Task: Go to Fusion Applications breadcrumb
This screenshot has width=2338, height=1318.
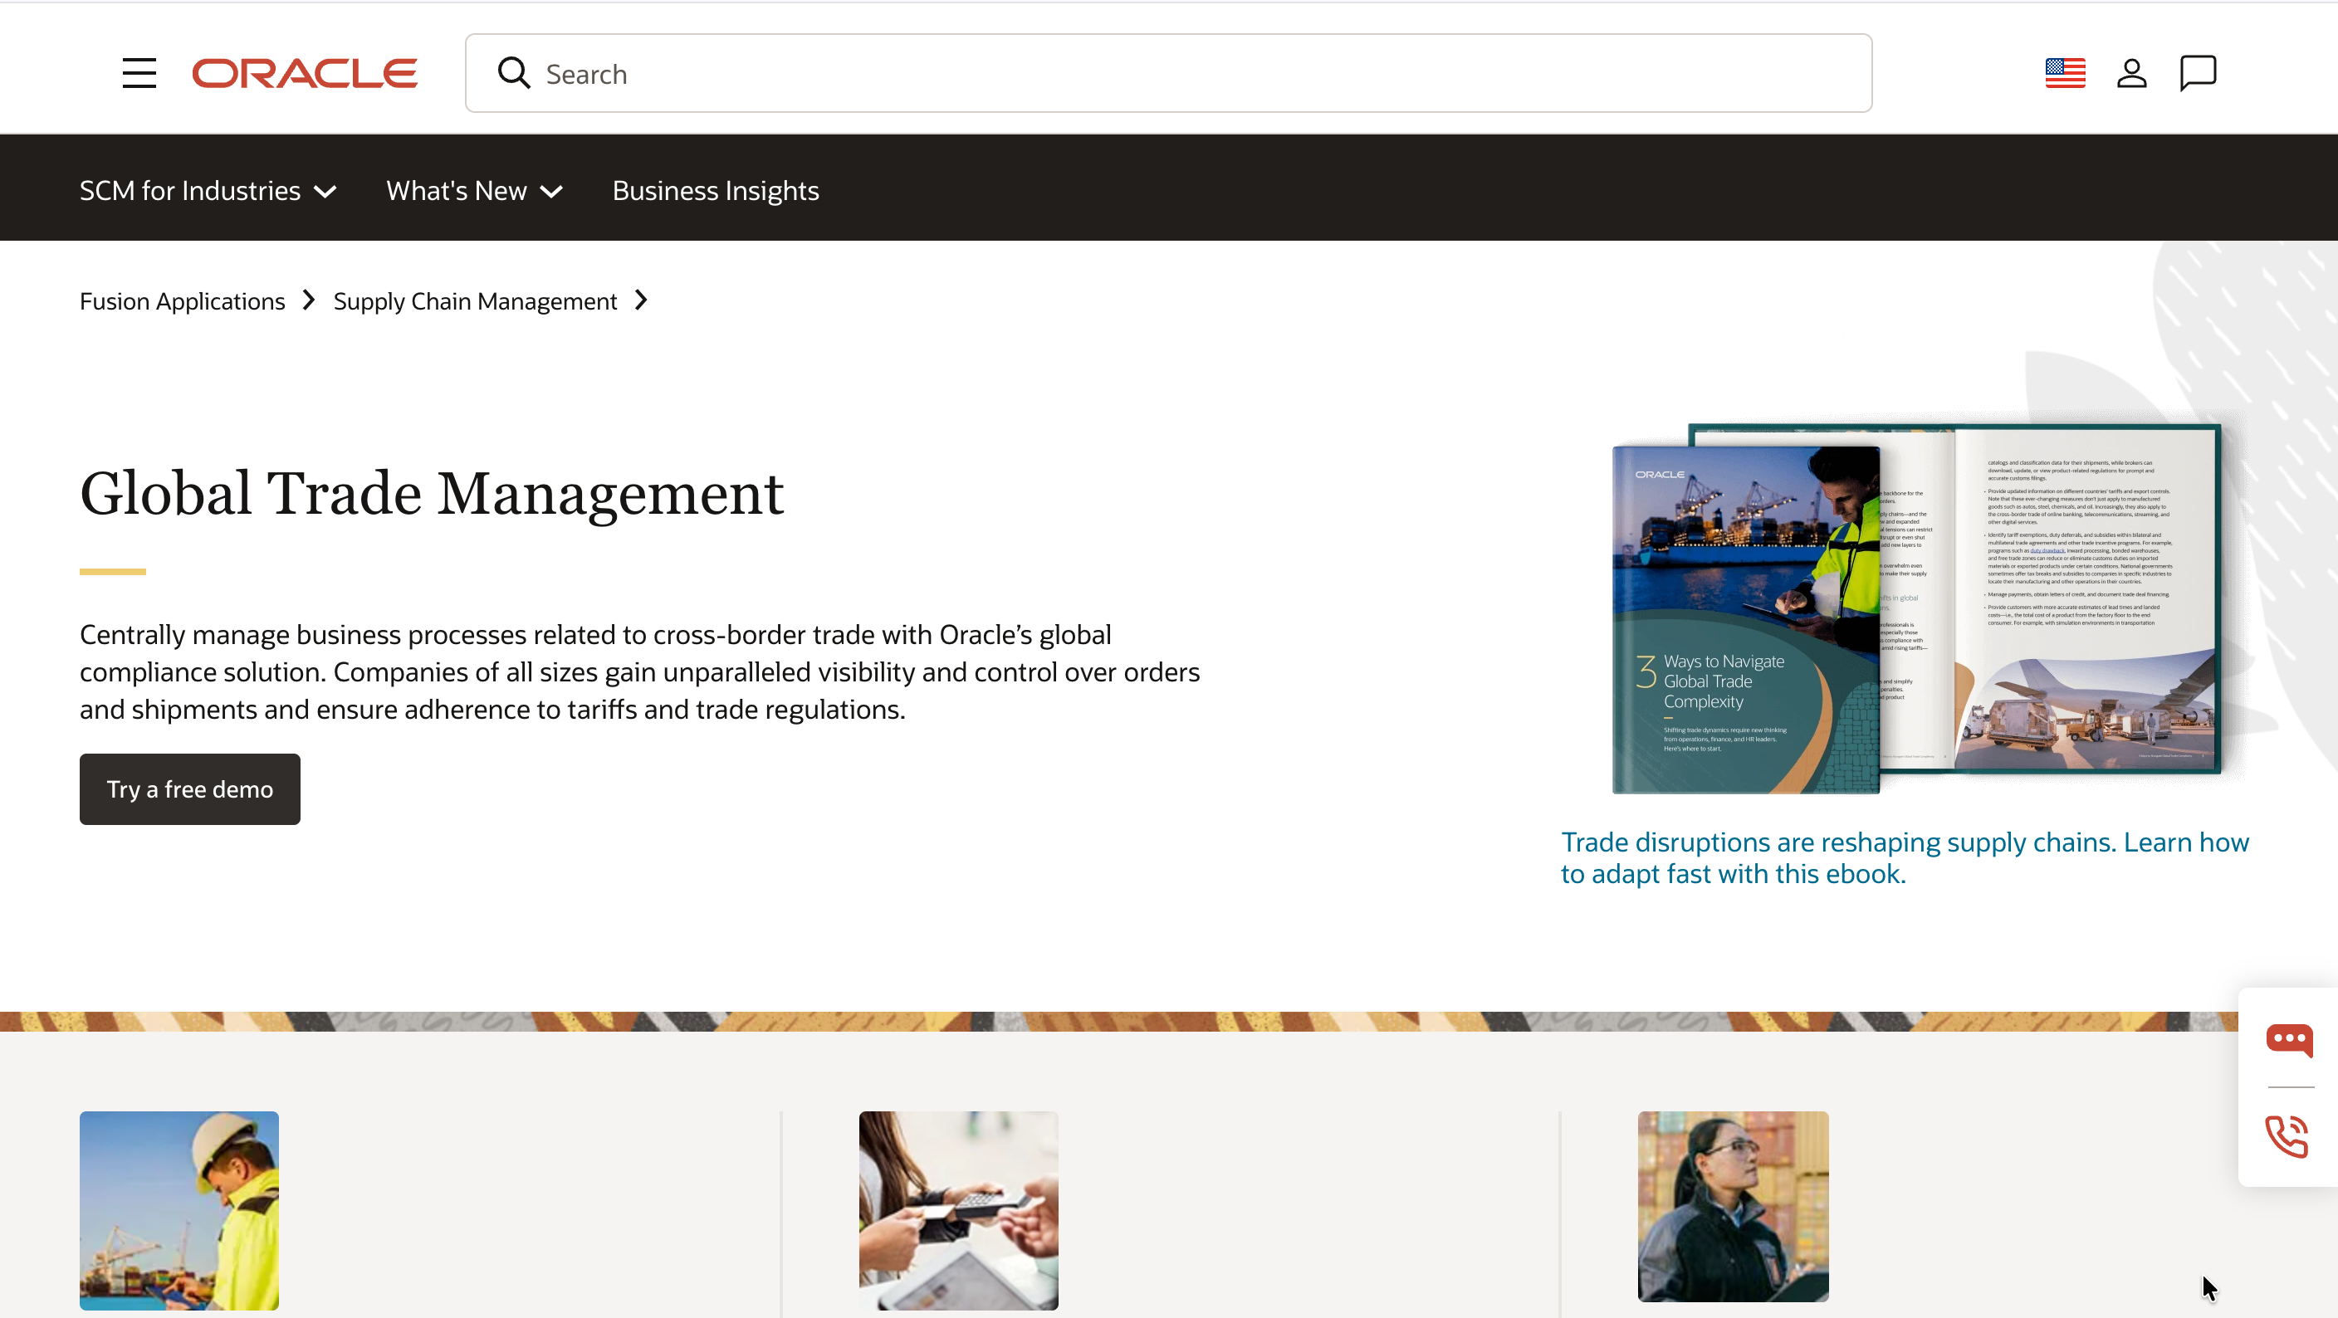Action: 183,301
